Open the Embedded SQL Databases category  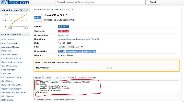pyautogui.click(x=14, y=92)
